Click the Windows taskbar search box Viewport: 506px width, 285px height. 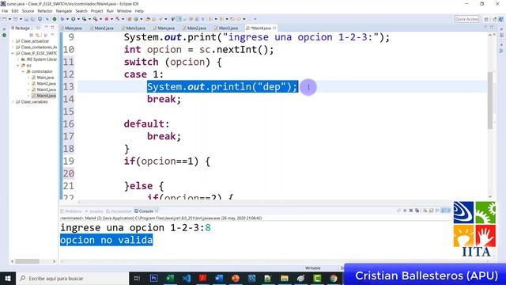click(x=72, y=278)
